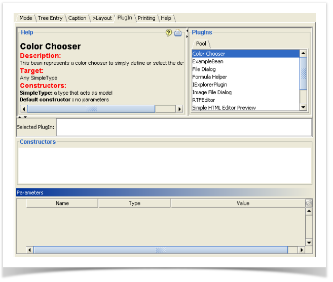Open the Tree Entry tab

point(50,18)
